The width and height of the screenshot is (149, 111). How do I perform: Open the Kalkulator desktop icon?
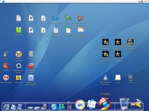coord(31,54)
